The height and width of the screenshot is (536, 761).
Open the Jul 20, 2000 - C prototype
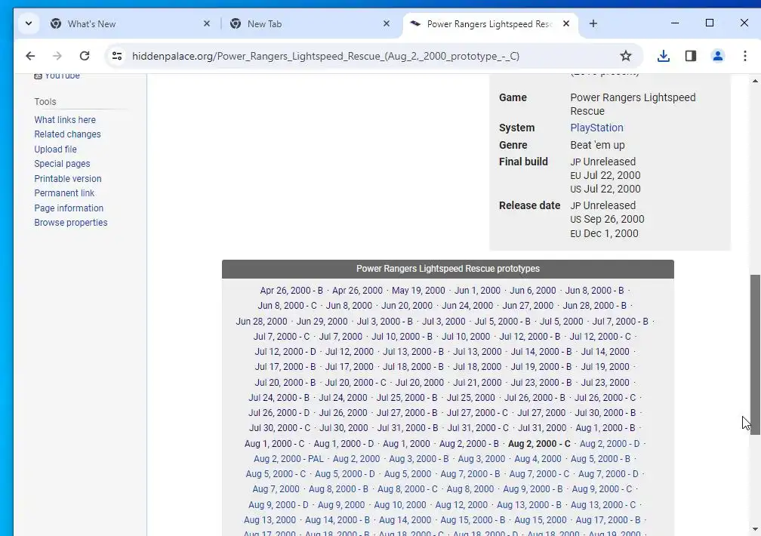click(x=356, y=383)
